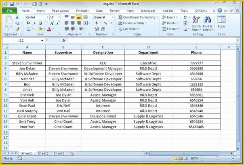244x165 pixels.
Task: Switch to Page Layout view icon
Action: (181, 158)
